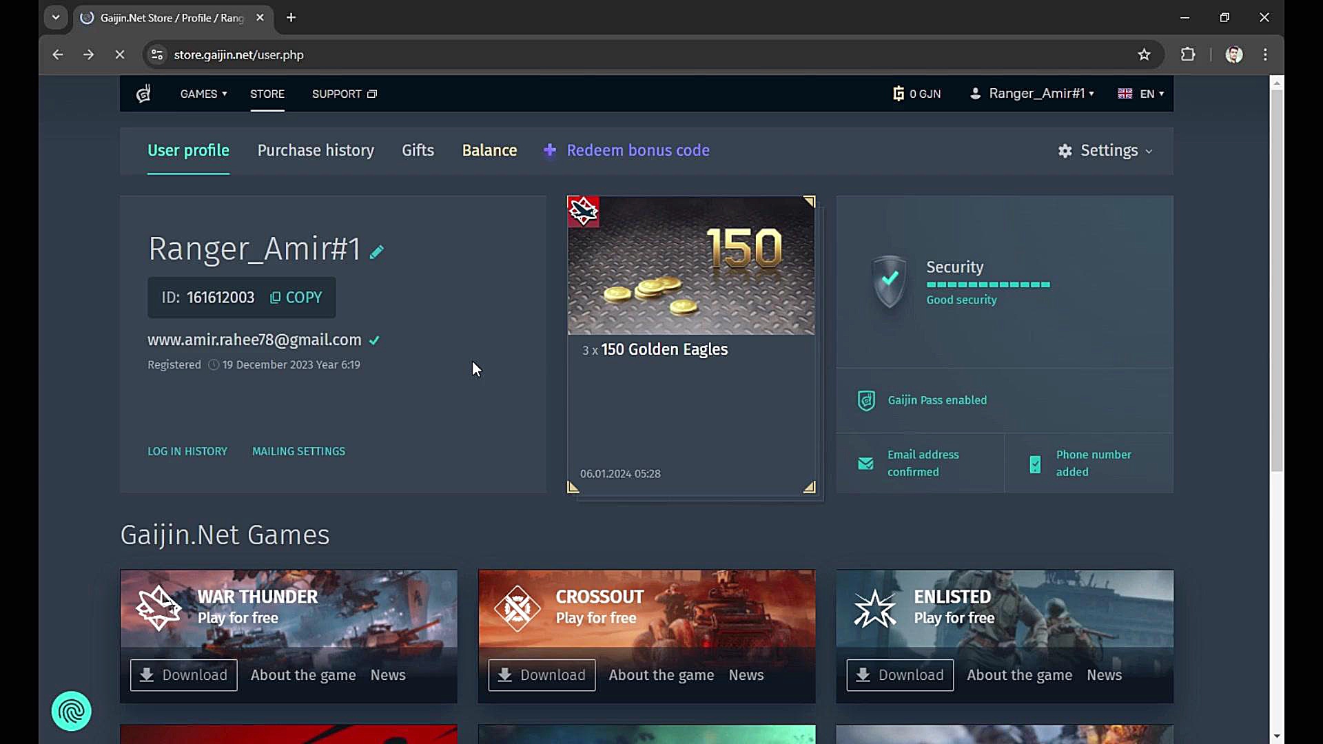
Task: Click the 3 x 150 Golden Eagles title
Action: [655, 349]
